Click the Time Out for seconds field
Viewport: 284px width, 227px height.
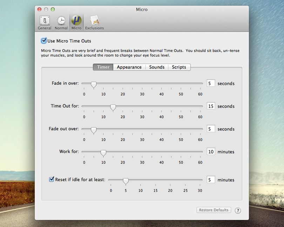pyautogui.click(x=211, y=106)
